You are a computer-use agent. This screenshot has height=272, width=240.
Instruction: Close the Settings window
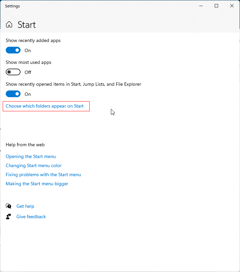[232, 6]
